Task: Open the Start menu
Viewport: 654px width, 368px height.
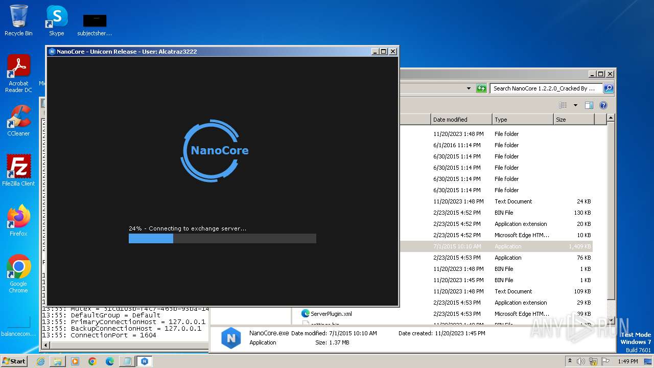Action: [14, 361]
